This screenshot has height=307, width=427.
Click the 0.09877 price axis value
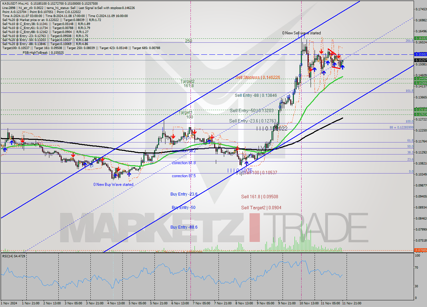(421, 185)
